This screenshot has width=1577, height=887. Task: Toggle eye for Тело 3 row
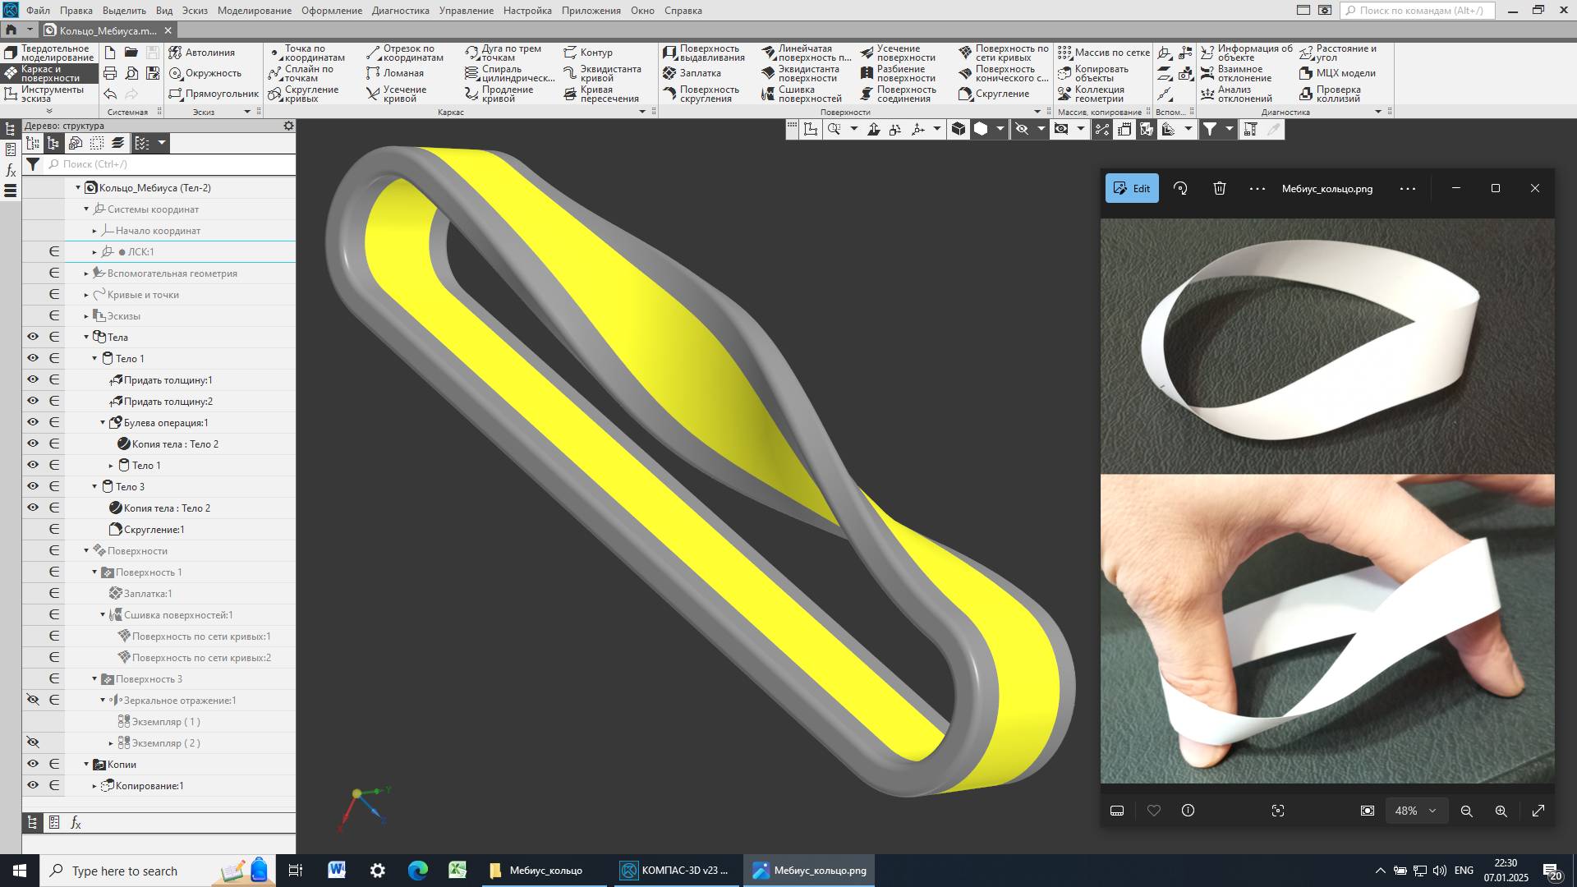click(x=33, y=486)
